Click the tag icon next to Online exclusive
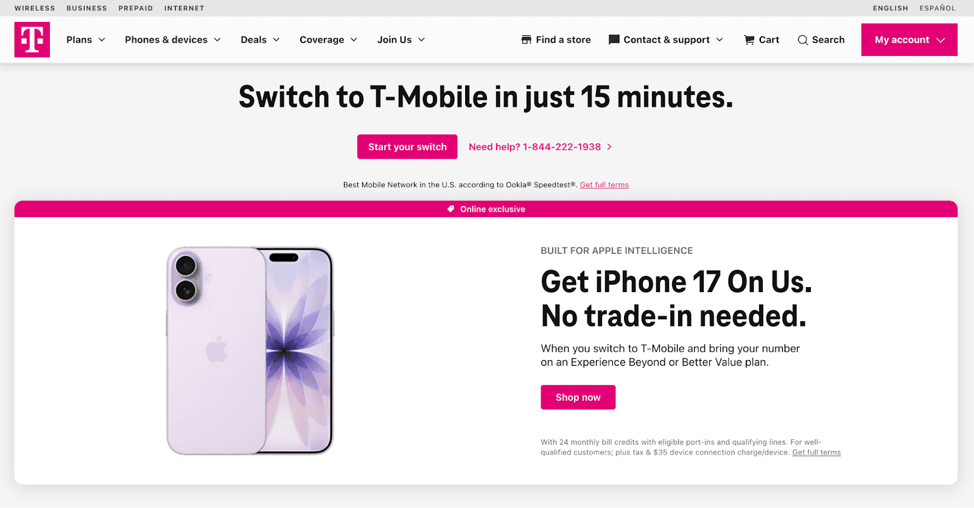Viewport: 974px width, 508px height. click(x=451, y=209)
